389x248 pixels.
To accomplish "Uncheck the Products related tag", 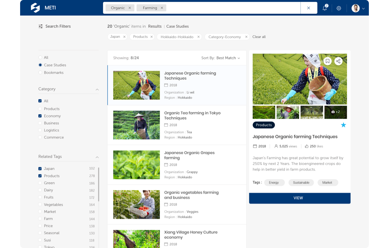I will click(x=40, y=176).
